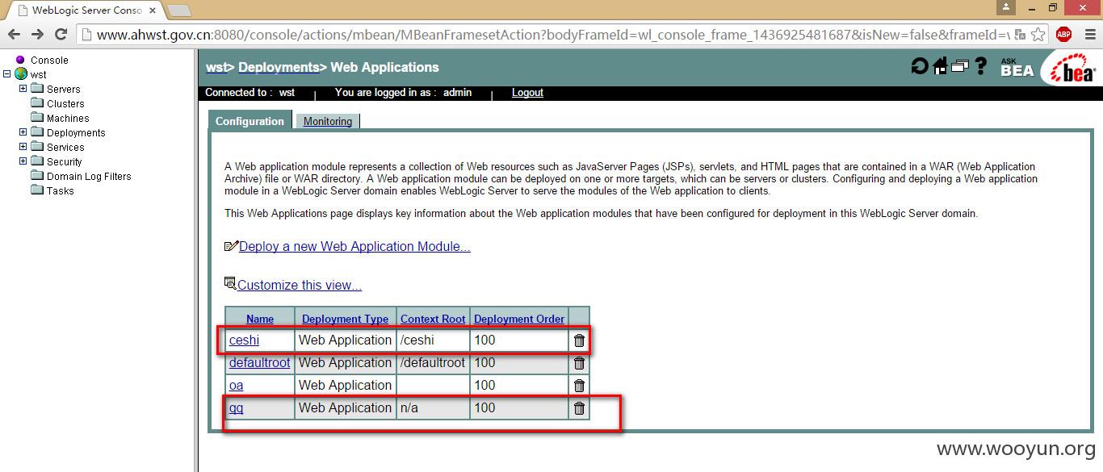Open Customize this view link
The image size is (1103, 472).
pyautogui.click(x=300, y=285)
